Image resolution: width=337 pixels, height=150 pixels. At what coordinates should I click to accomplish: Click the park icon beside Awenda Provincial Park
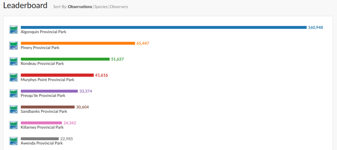point(13,141)
